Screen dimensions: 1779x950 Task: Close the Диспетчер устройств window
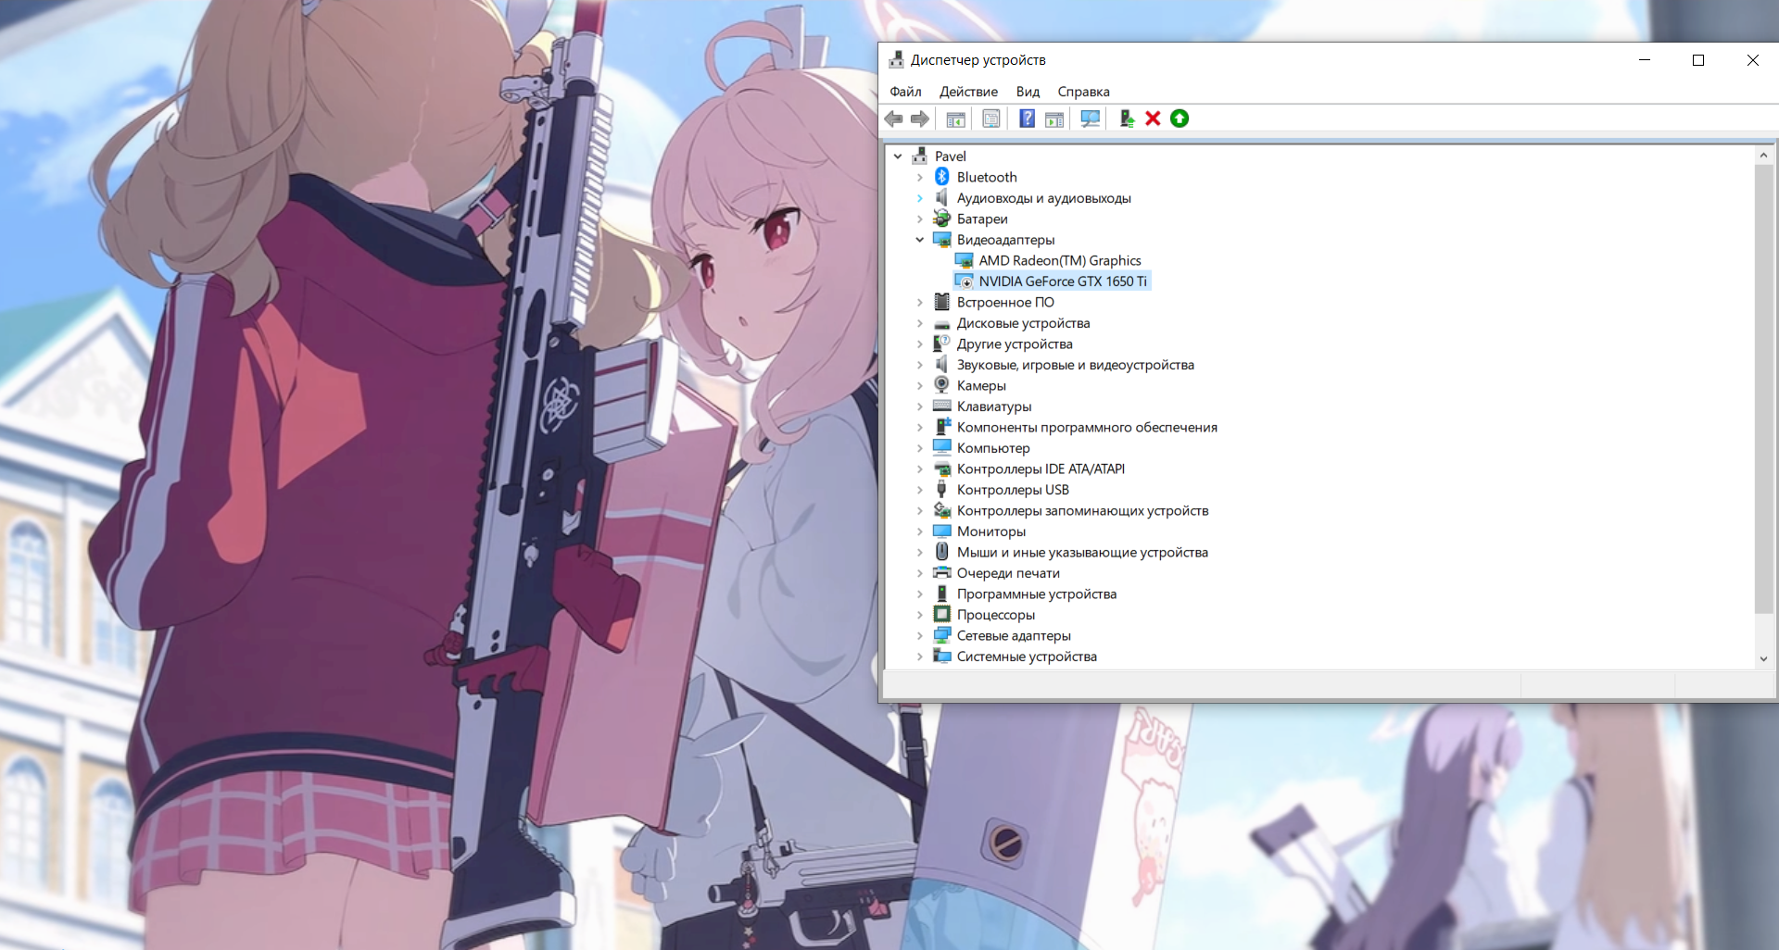click(1752, 60)
